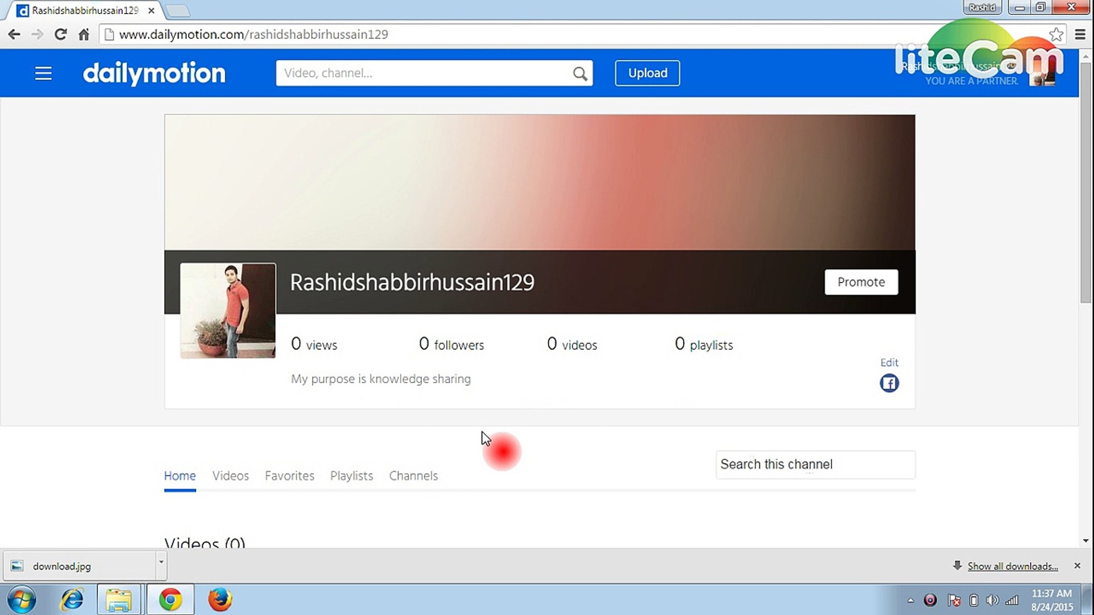Switch to the Playlists tab
The image size is (1094, 615).
[352, 475]
